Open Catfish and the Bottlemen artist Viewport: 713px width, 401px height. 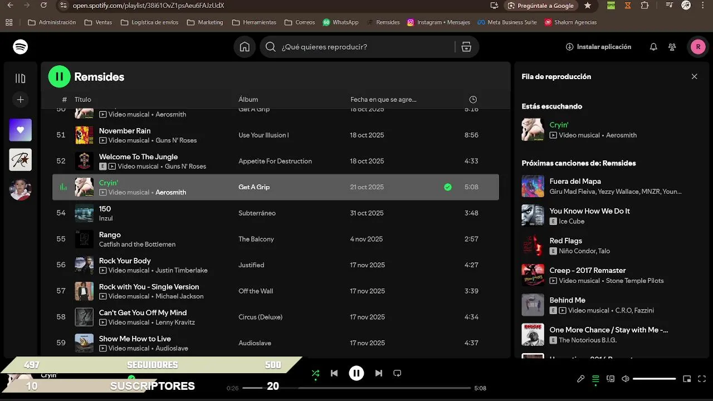[x=137, y=244]
